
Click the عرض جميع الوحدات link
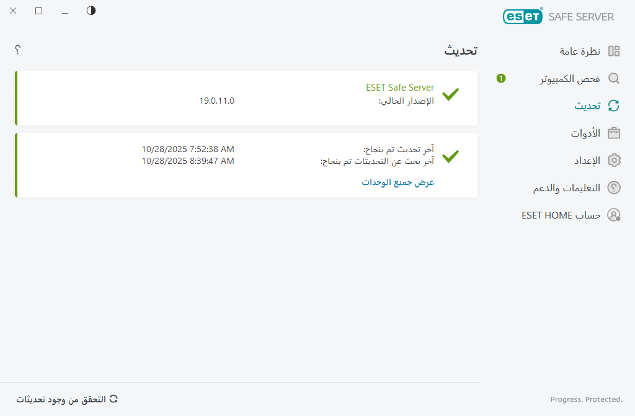(398, 182)
